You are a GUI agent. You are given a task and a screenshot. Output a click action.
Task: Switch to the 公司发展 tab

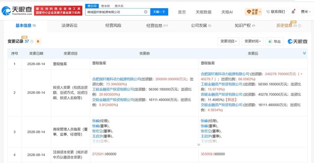[x=201, y=25]
